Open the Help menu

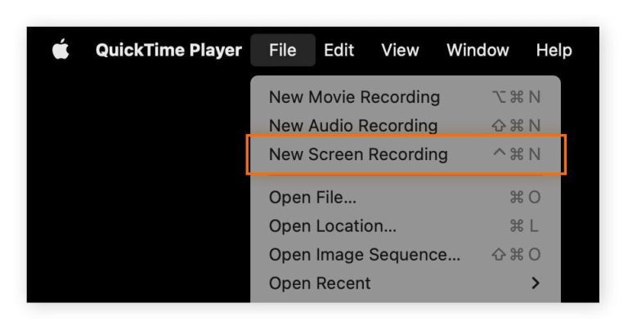[x=554, y=50]
